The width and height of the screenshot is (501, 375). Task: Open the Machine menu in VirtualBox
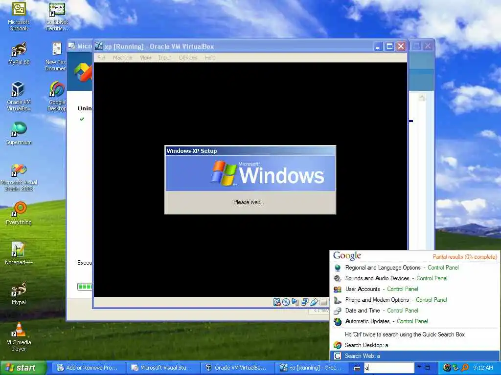(122, 58)
